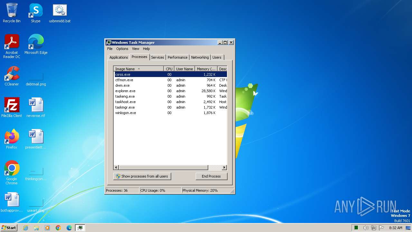Click the volume speaker tray icon
Viewport: 412px width, 232px height.
click(366, 228)
